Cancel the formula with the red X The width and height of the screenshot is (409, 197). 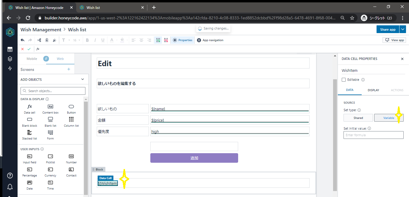click(x=22, y=49)
